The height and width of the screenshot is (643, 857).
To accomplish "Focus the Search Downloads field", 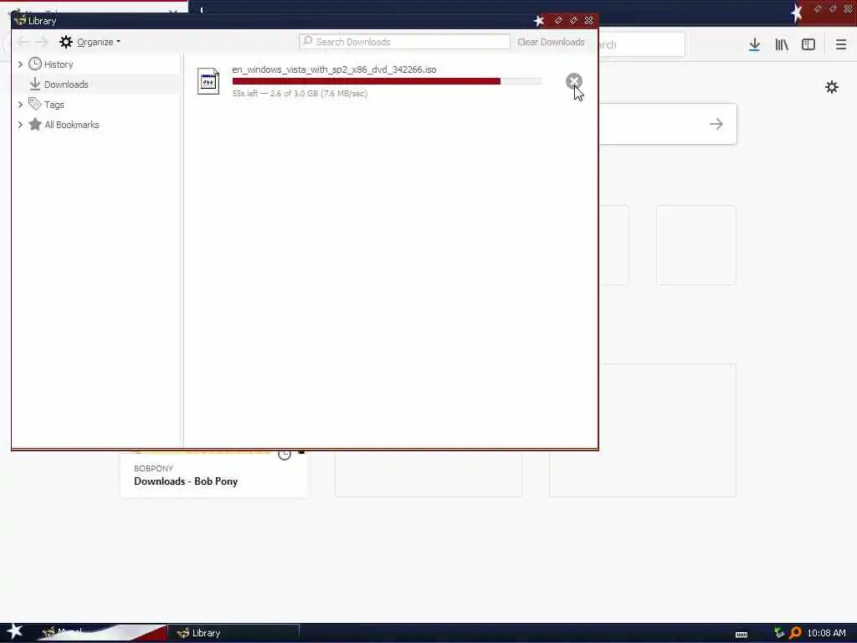I will [x=404, y=42].
